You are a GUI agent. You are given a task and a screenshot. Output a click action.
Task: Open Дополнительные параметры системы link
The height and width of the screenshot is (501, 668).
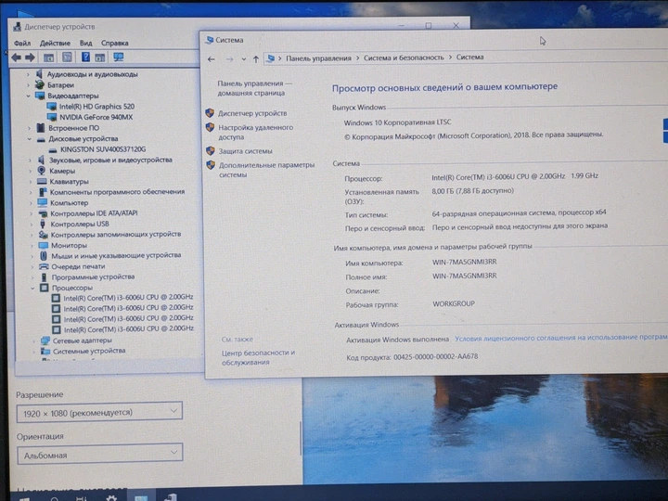[x=266, y=170]
